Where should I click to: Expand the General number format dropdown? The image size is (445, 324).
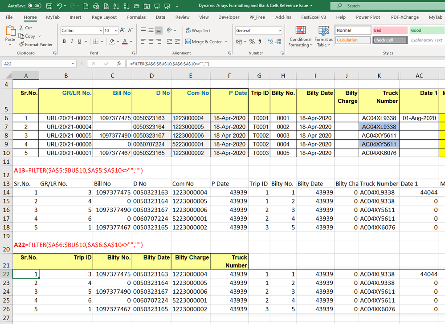point(280,30)
